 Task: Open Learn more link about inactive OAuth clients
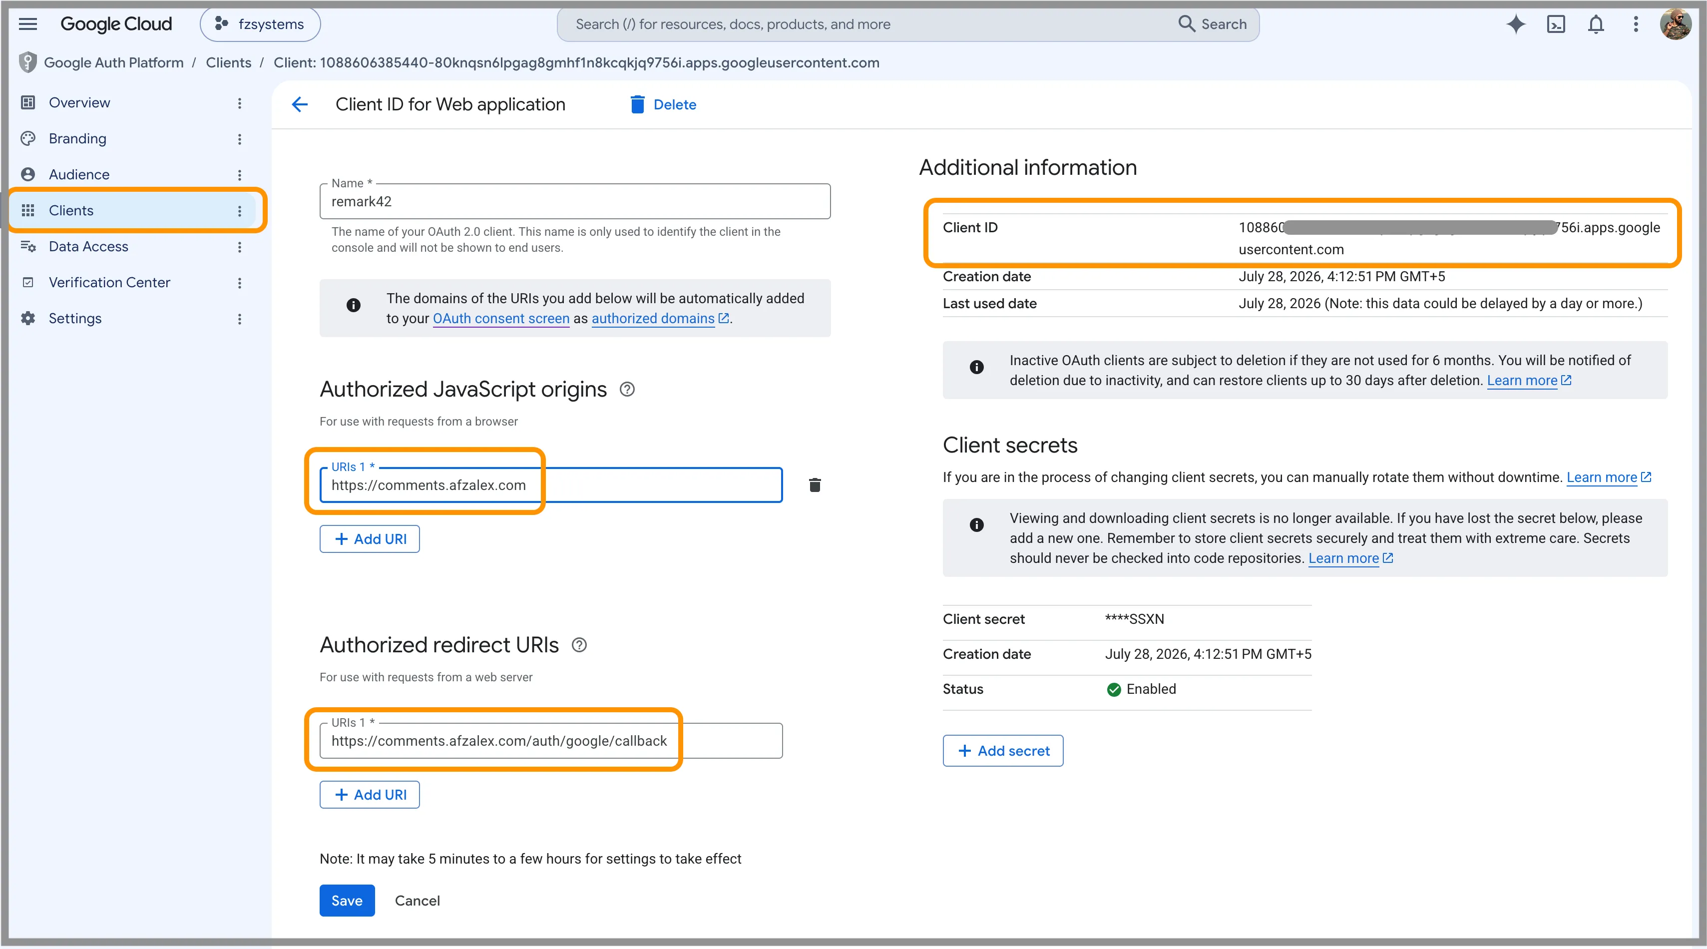(1529, 381)
